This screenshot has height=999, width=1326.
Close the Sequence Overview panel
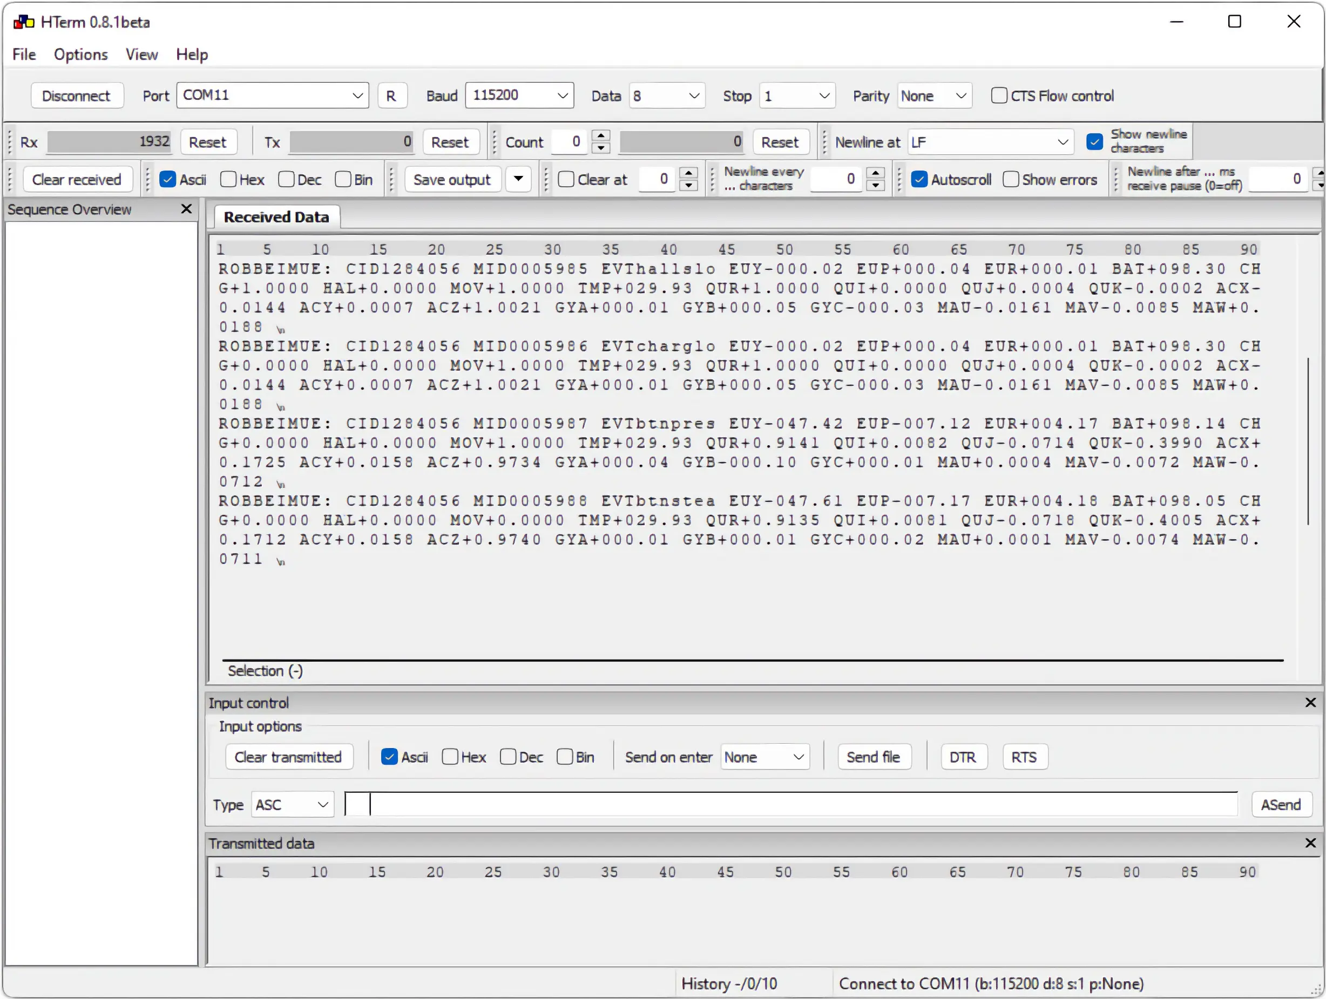(x=186, y=209)
